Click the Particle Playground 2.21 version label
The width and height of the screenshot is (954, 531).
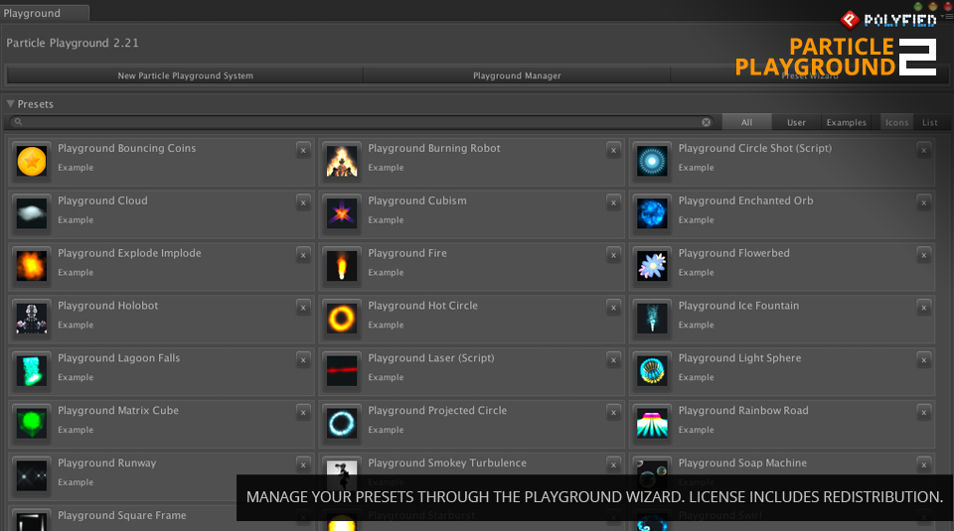point(73,43)
